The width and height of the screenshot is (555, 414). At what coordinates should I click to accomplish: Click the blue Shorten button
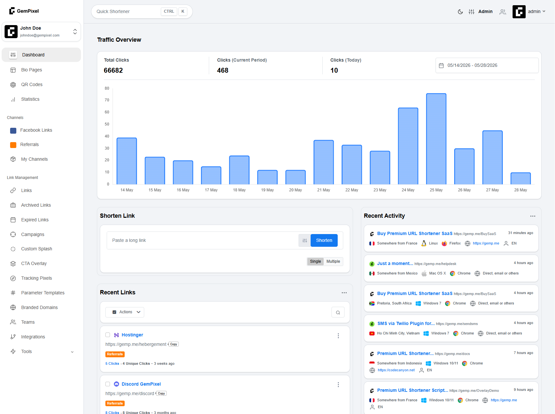coord(324,241)
